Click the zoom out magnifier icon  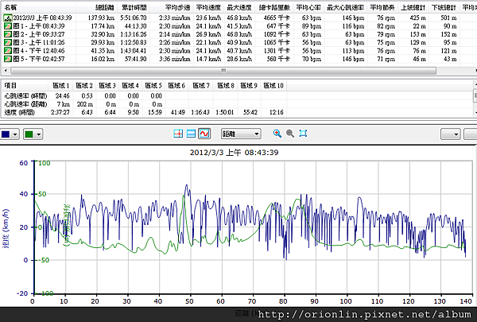coord(290,134)
